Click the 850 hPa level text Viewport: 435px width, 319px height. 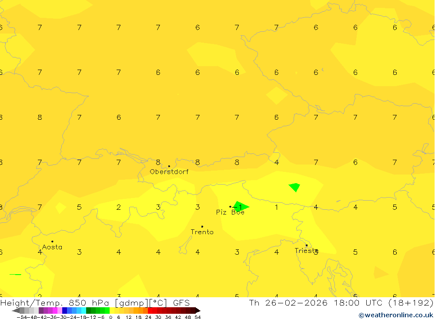(89, 302)
